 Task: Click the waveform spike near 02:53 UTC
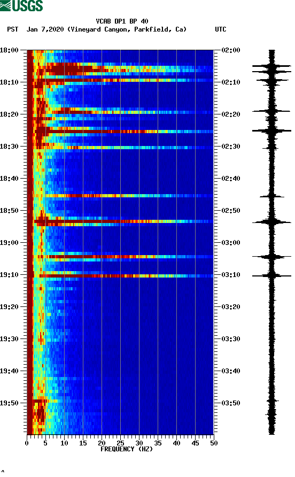[271, 222]
